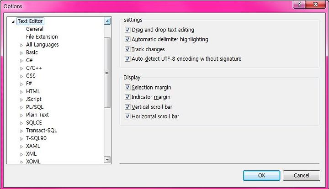
Task: Toggle the Selection margin checkbox
Action: pos(127,87)
